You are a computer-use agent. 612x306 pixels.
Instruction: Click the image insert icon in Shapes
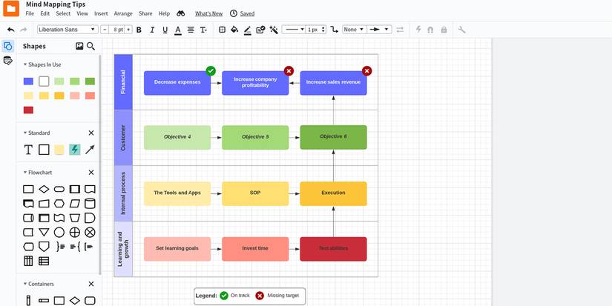79,46
